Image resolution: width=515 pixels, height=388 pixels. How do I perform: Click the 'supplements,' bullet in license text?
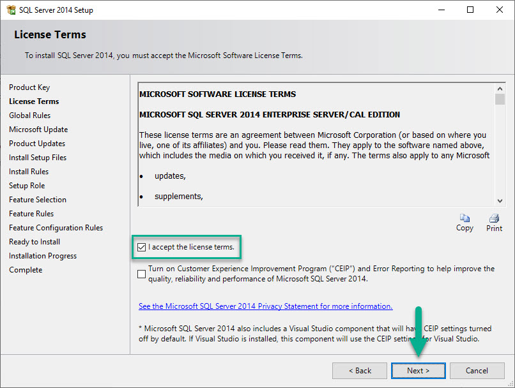pyautogui.click(x=179, y=197)
